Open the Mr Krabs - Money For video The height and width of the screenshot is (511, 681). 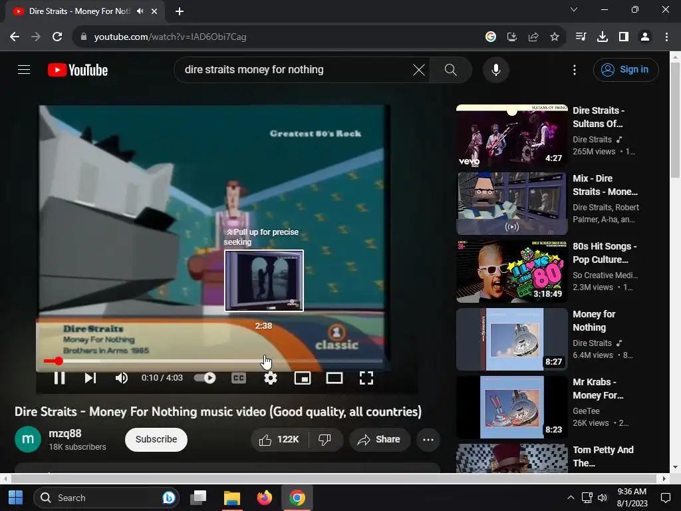[512, 407]
